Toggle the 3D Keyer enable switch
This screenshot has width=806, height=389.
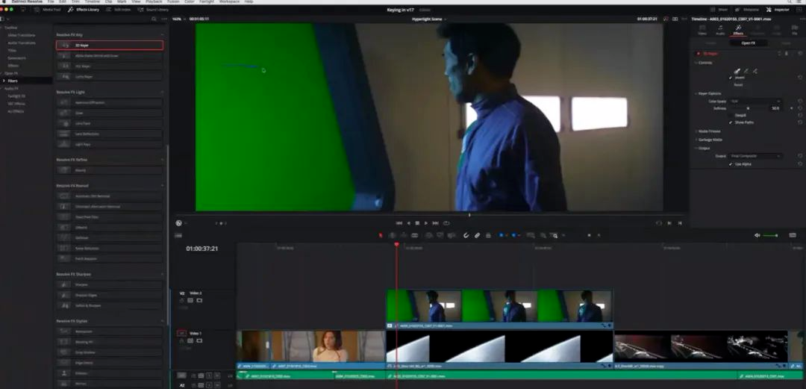tap(698, 54)
